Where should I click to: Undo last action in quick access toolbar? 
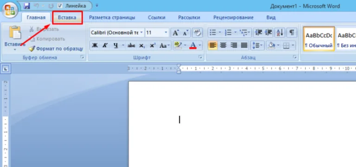click(x=36, y=6)
